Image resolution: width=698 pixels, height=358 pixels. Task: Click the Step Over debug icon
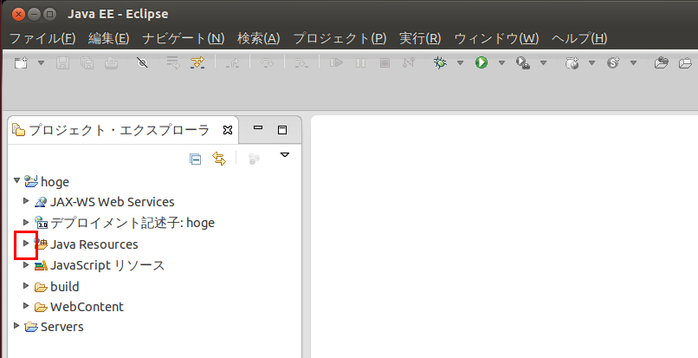click(x=267, y=63)
